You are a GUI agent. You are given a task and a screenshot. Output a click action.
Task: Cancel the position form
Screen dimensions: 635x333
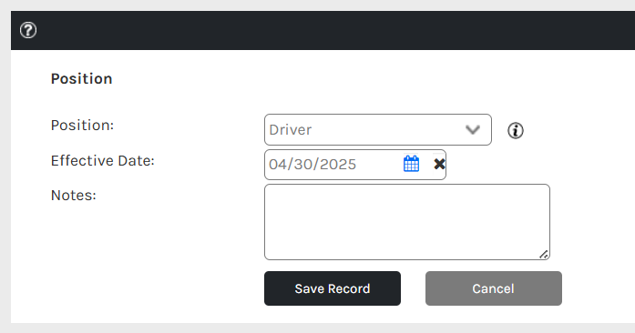tap(493, 288)
